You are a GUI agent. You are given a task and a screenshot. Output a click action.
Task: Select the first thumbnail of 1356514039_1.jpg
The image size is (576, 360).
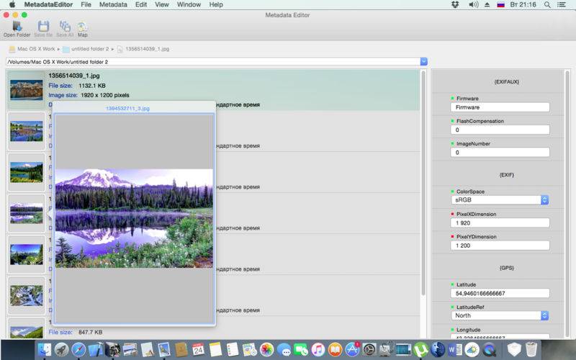(x=27, y=91)
